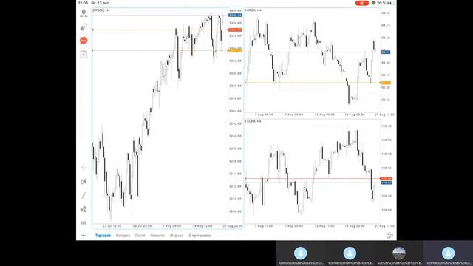Open the quotes icon atop the sidebar
The image size is (473, 266).
coord(84,13)
